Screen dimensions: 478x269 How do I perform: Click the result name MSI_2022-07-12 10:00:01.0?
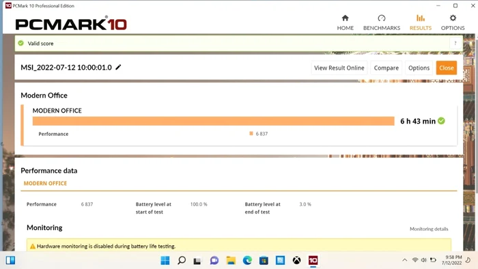point(66,68)
